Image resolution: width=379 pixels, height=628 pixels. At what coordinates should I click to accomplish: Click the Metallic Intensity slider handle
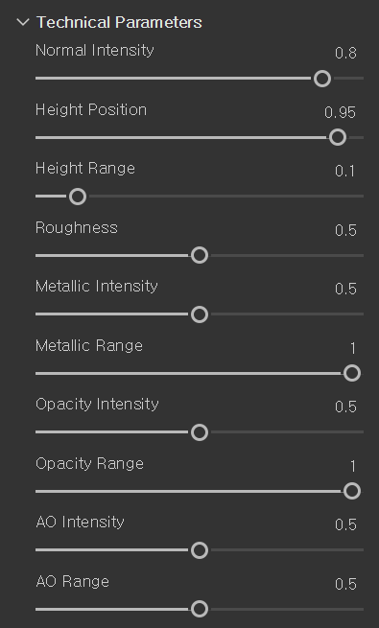(x=200, y=314)
